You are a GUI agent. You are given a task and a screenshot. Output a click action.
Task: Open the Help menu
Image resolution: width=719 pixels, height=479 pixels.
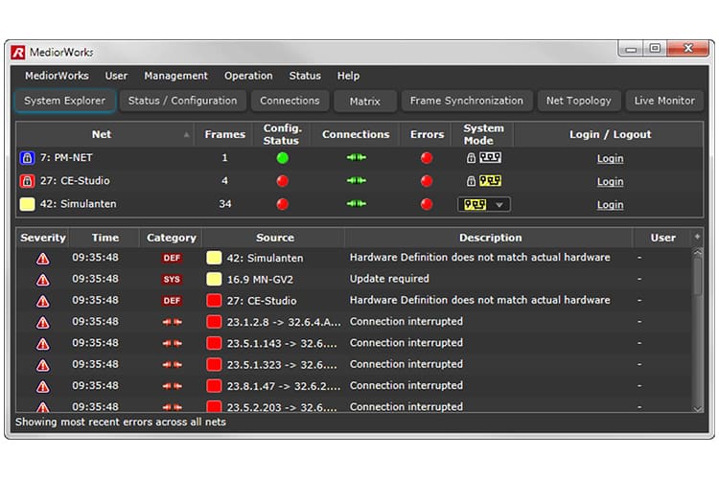click(349, 76)
